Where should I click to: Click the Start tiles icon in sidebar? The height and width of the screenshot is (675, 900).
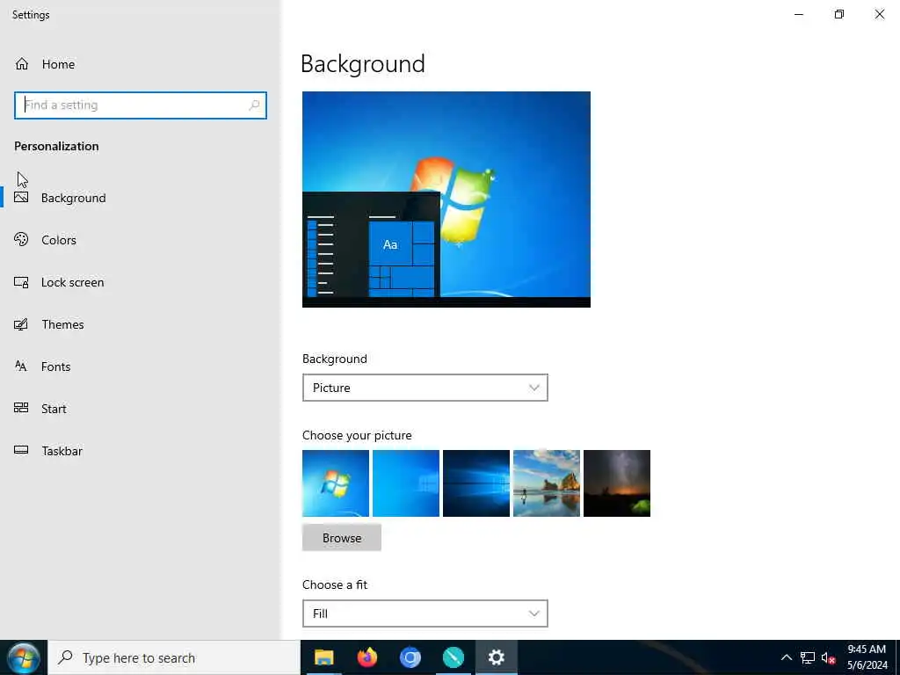21,408
